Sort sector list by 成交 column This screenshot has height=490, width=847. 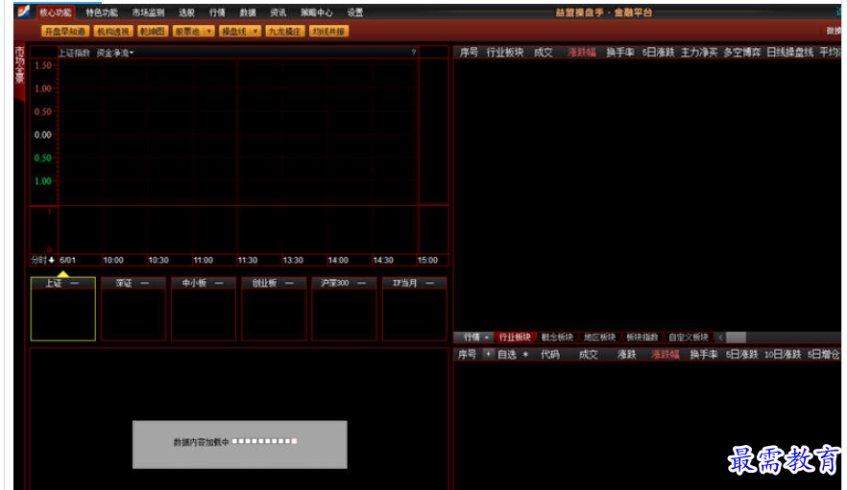[x=543, y=53]
